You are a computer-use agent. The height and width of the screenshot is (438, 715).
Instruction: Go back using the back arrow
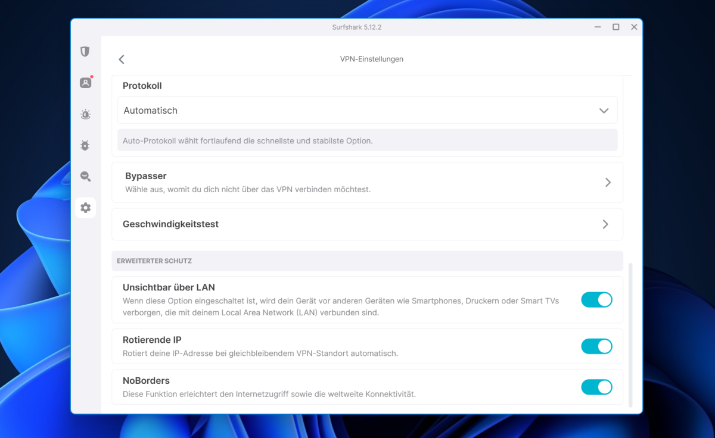click(122, 60)
